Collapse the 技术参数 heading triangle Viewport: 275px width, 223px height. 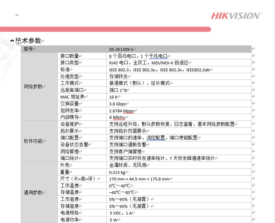tap(12, 41)
